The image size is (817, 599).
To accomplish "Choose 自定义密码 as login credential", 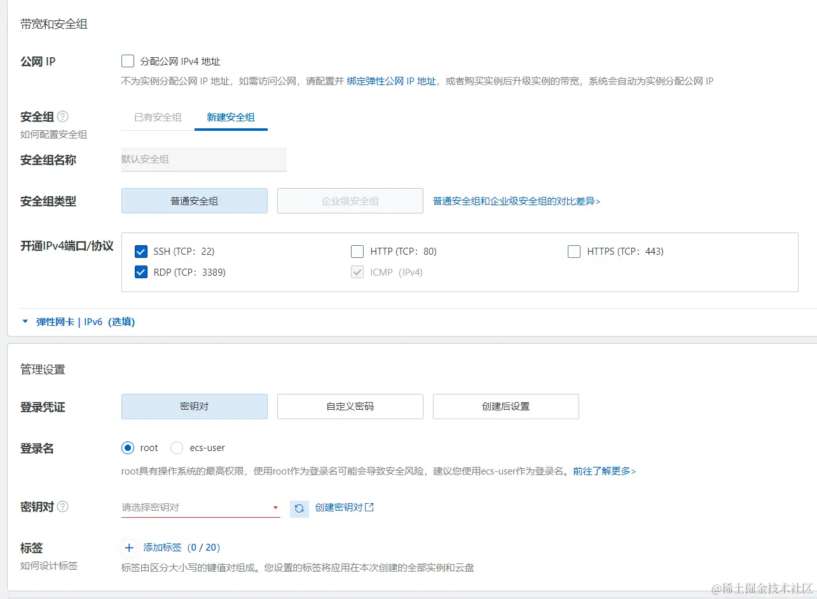I will click(x=350, y=407).
